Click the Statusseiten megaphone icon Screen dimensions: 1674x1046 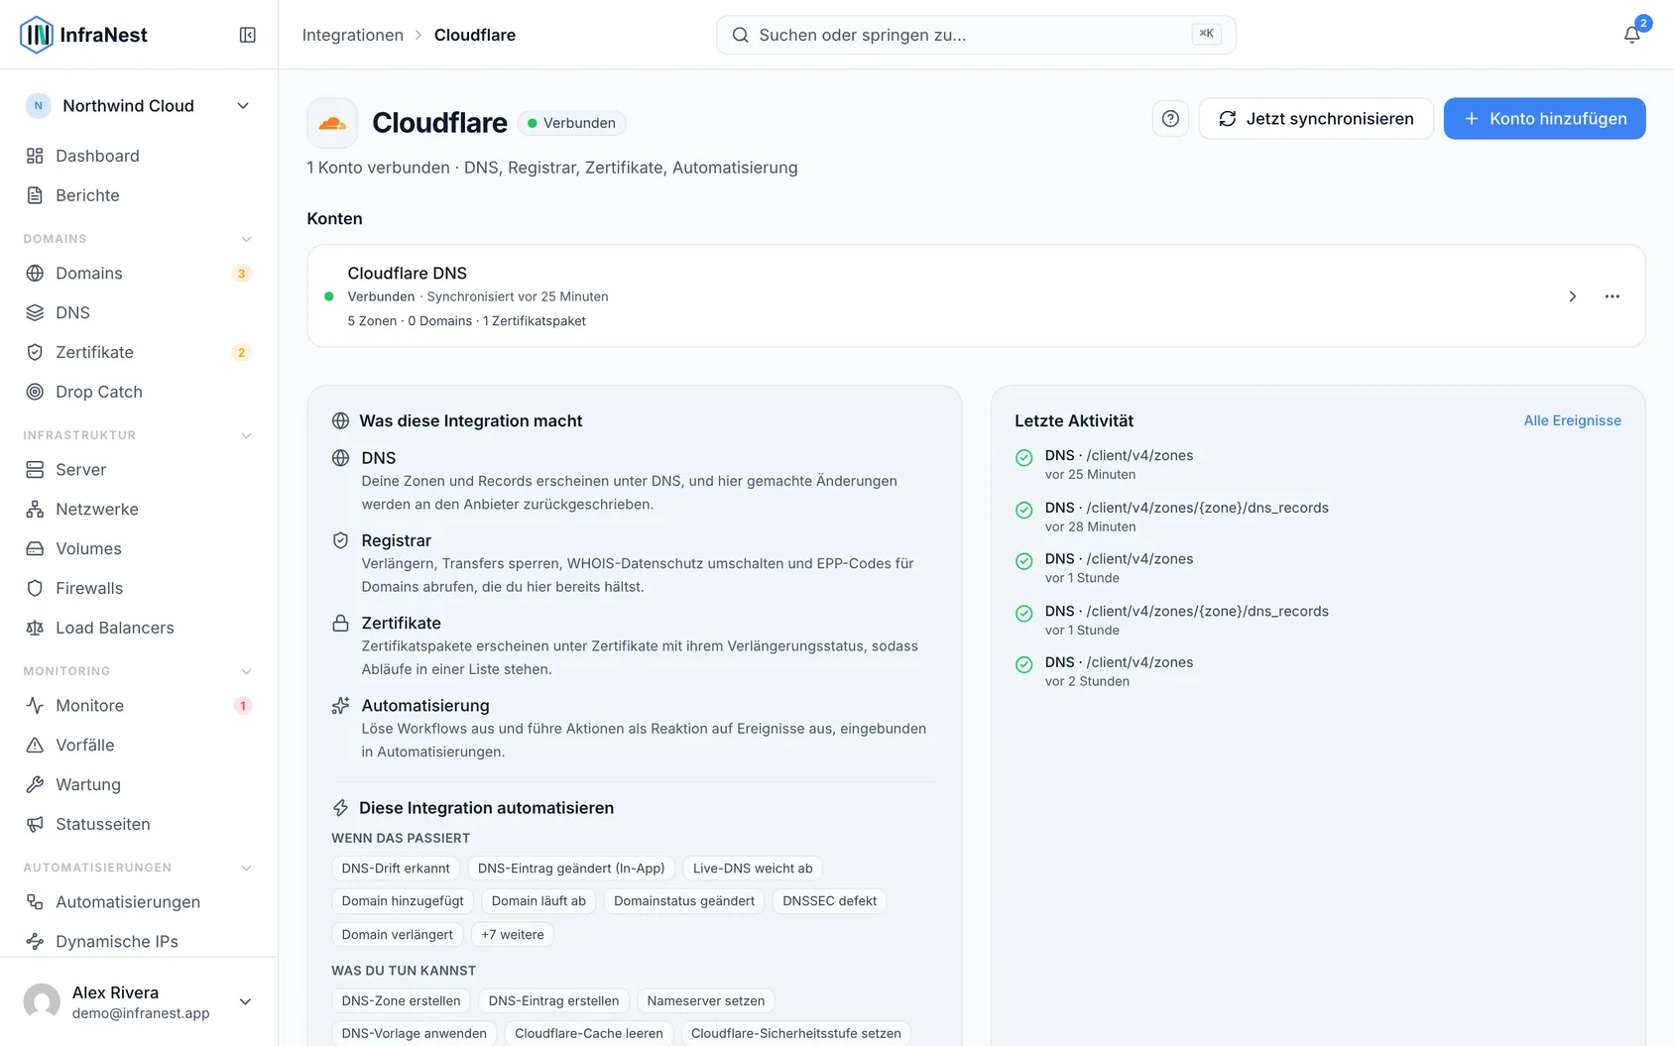35,825
